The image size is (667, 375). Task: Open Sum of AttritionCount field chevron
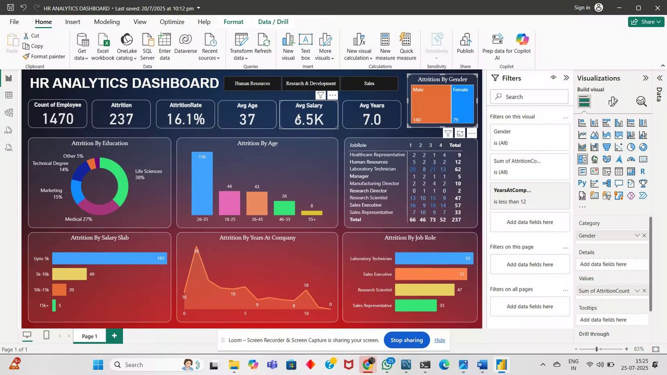click(x=637, y=291)
